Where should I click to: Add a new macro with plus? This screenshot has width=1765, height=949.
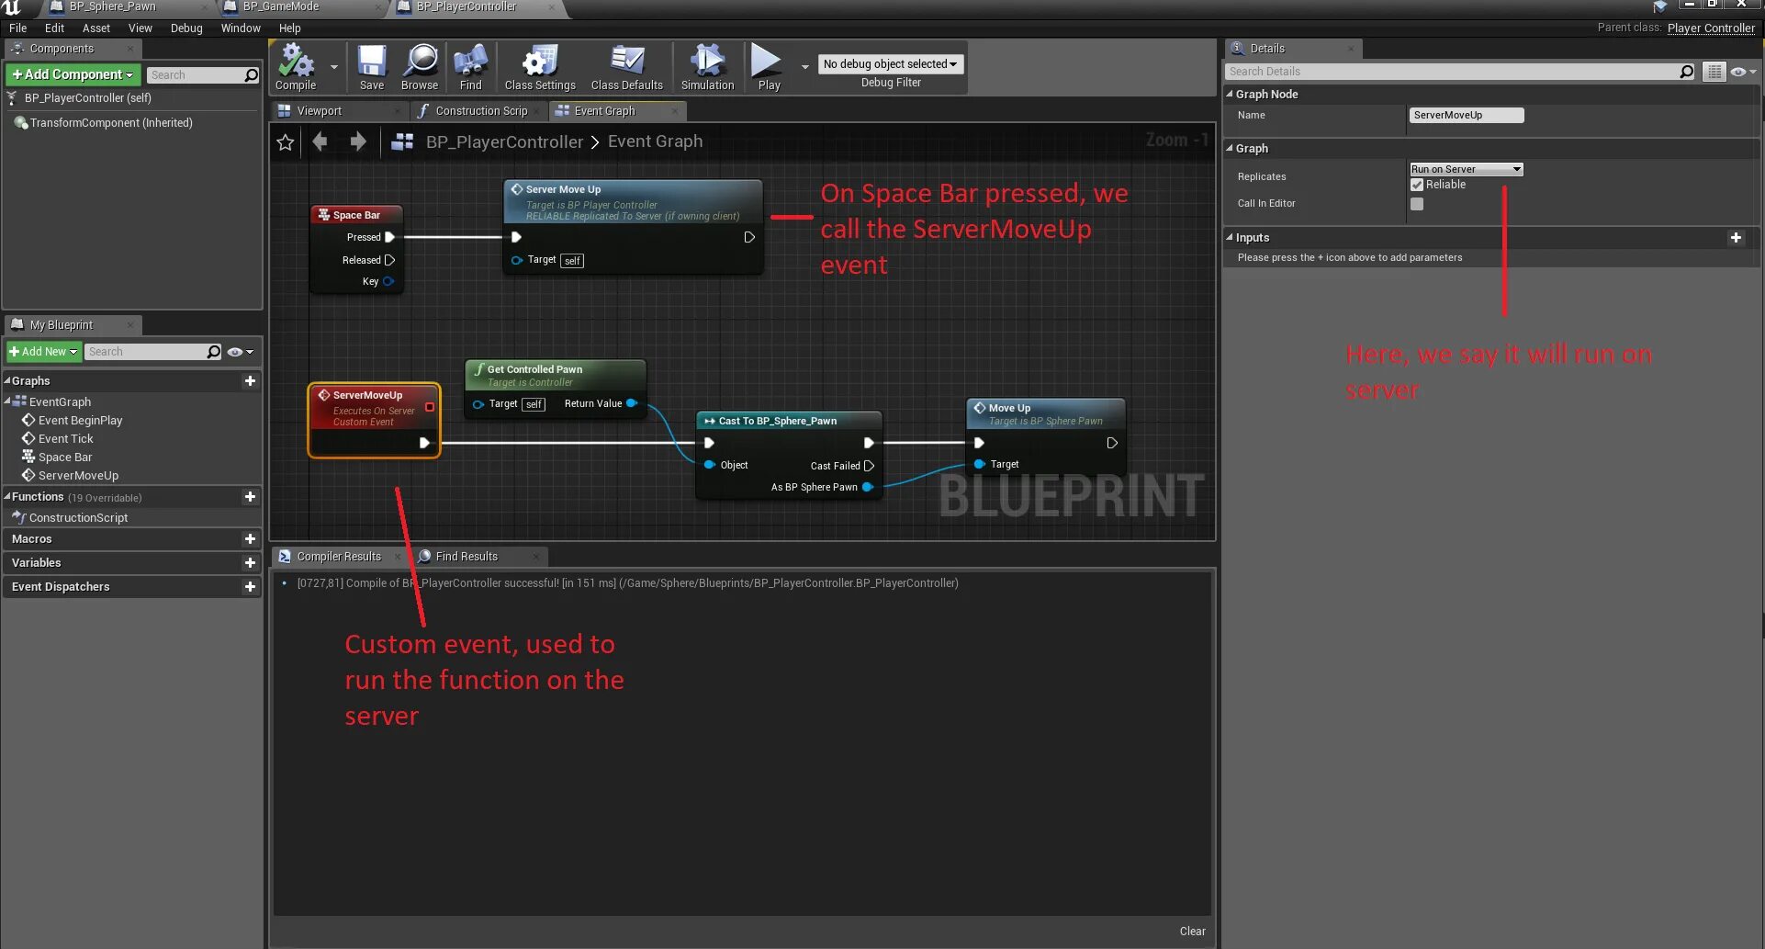click(250, 539)
